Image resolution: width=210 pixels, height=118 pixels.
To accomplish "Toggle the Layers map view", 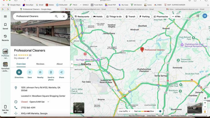I will (79, 108).
